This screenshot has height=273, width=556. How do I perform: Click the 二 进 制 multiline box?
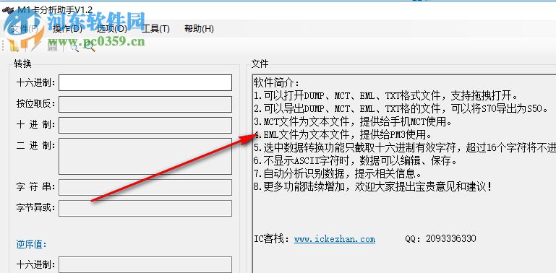tap(145, 156)
